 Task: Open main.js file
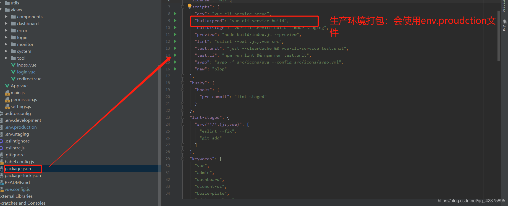(x=18, y=93)
